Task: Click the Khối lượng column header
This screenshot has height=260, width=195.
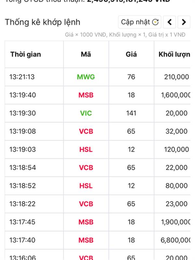Action: coord(174,54)
